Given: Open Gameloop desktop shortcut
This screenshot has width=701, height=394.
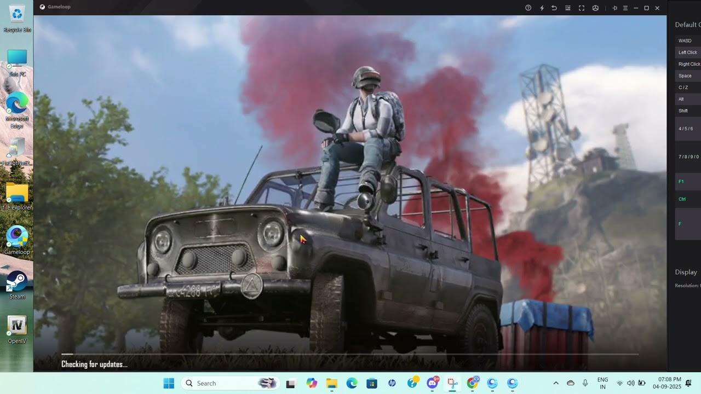Looking at the screenshot, I should [17, 241].
